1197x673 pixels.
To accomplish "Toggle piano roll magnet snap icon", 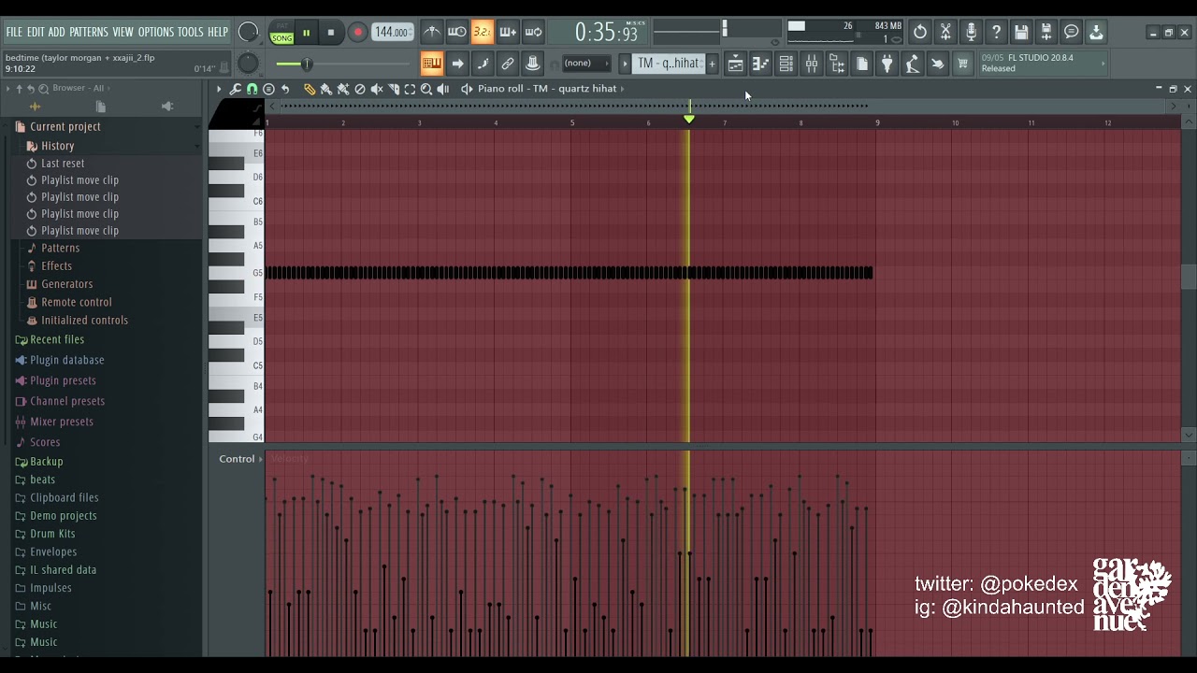I will point(252,89).
